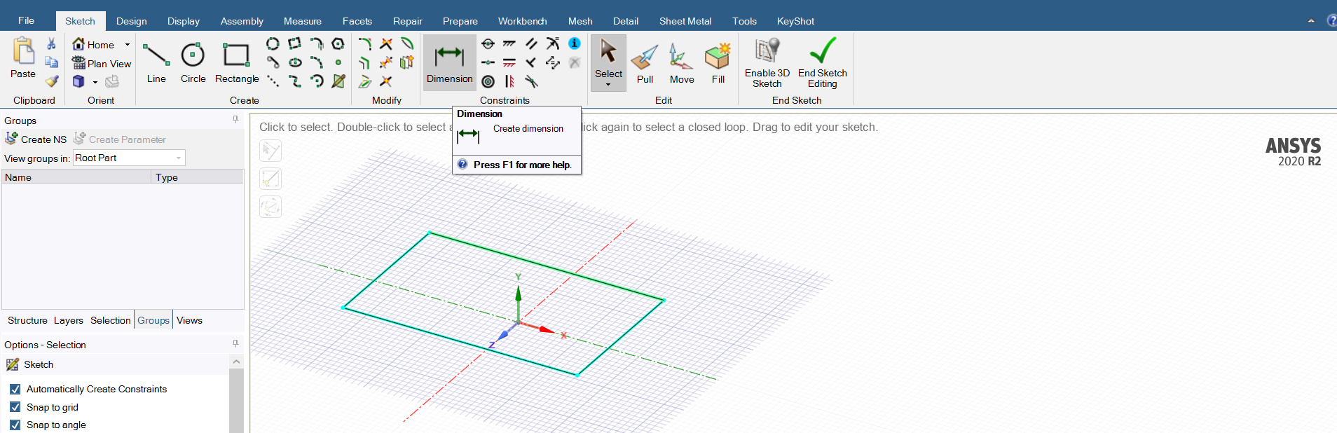Activate the Pull tool
Viewport: 1337px width, 433px height.
point(645,64)
